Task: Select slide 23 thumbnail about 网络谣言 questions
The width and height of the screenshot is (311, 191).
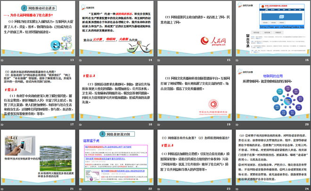Action: (195, 157)
